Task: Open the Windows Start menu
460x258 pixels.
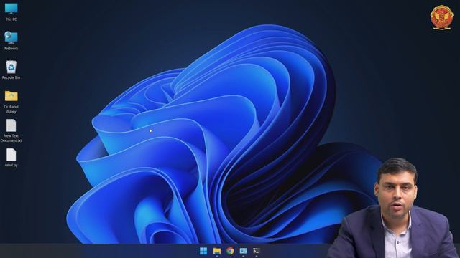Action: [x=203, y=251]
